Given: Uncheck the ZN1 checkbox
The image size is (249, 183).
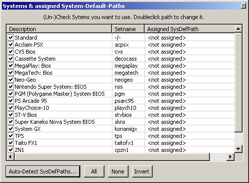Looking at the screenshot, I should coord(11,150).
